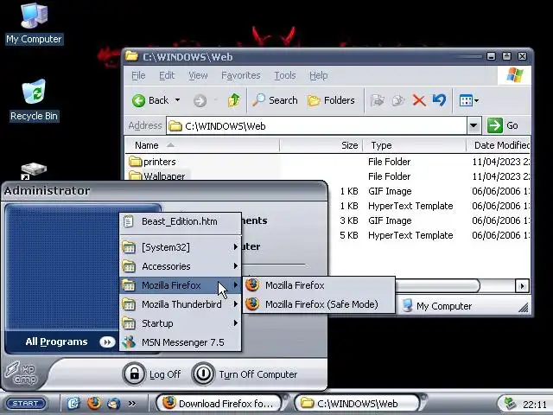553x415 pixels.
Task: Expand the Back history dropdown arrow
Action: click(x=178, y=100)
